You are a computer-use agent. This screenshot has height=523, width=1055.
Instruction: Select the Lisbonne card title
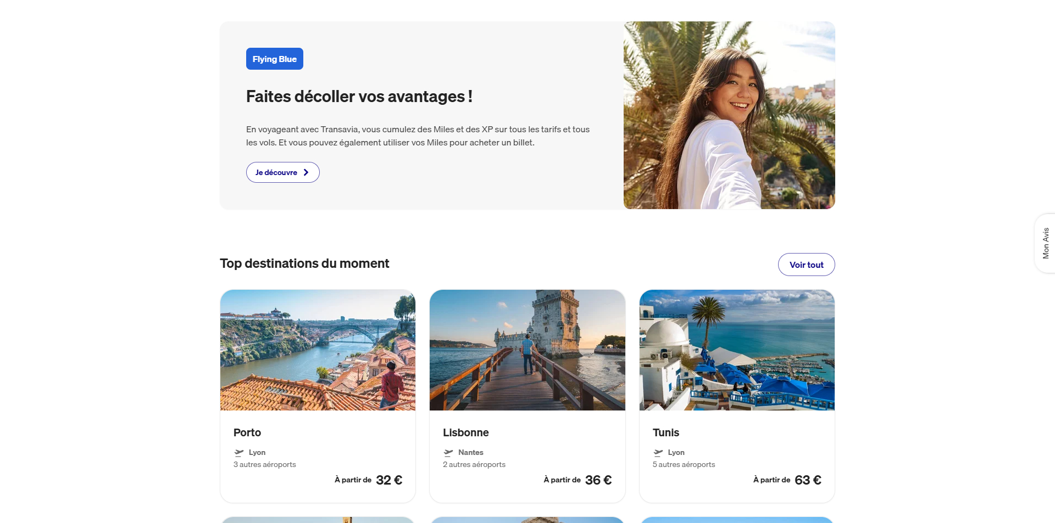tap(466, 432)
